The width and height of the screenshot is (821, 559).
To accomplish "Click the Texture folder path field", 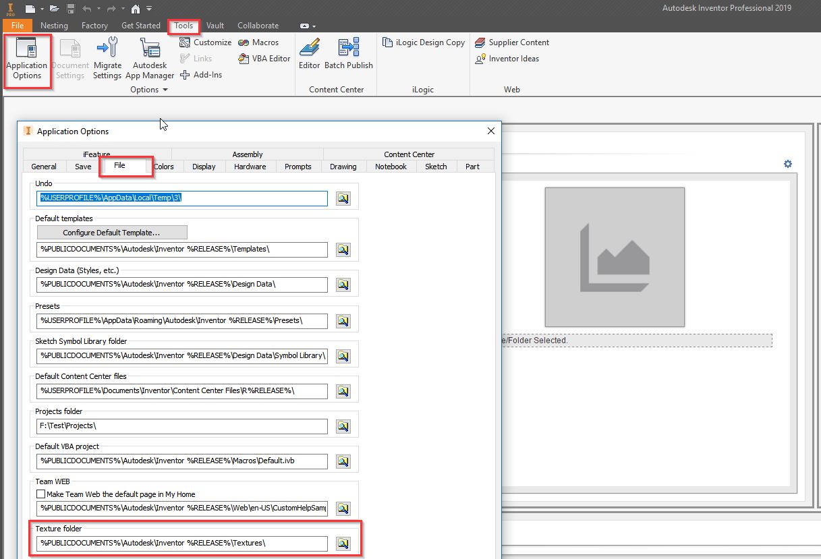I will (x=182, y=543).
